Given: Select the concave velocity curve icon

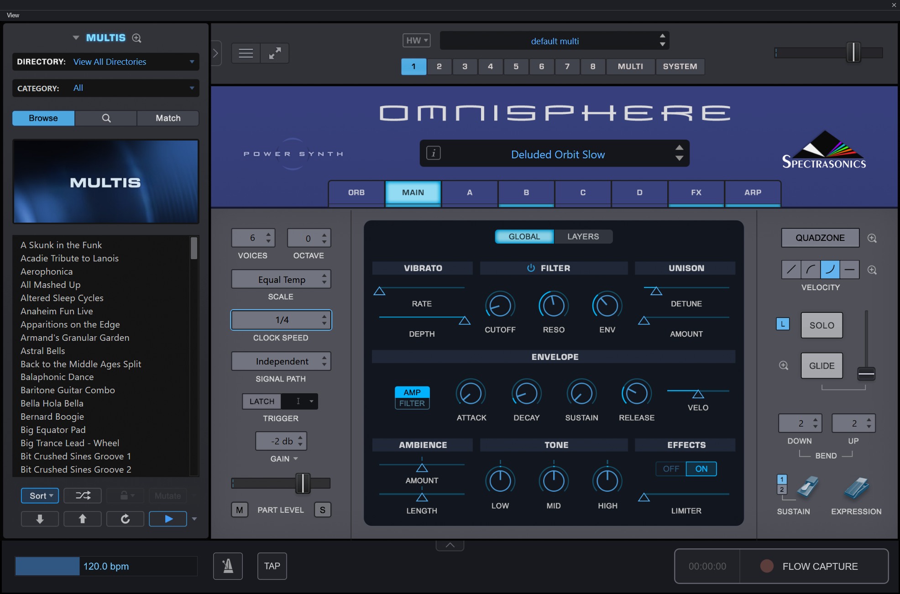Looking at the screenshot, I should click(x=830, y=270).
